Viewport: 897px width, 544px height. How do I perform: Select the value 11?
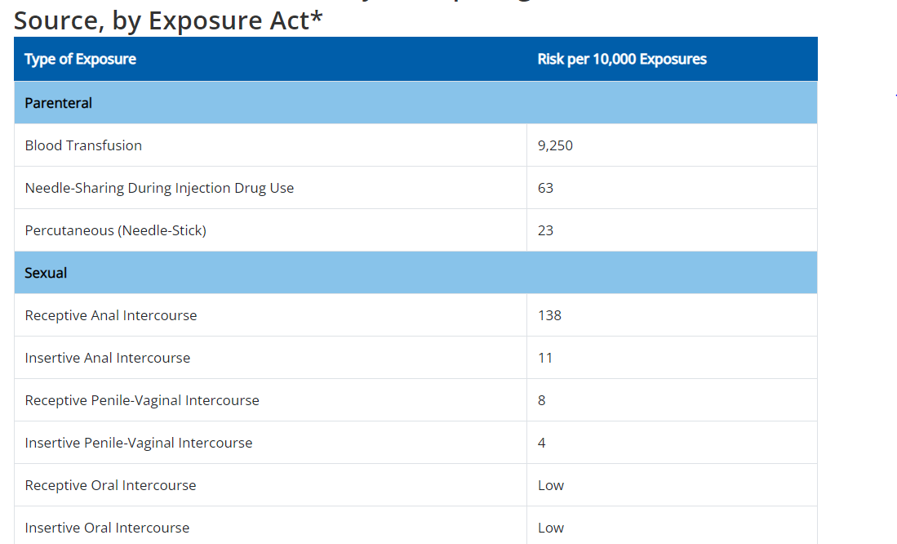544,358
